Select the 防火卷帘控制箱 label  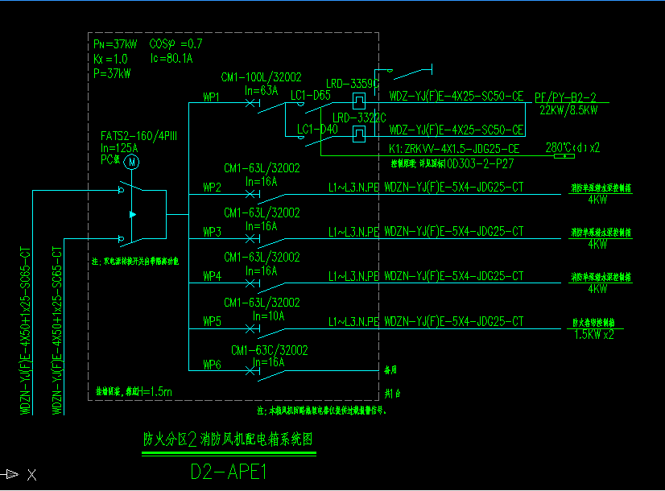tap(594, 323)
